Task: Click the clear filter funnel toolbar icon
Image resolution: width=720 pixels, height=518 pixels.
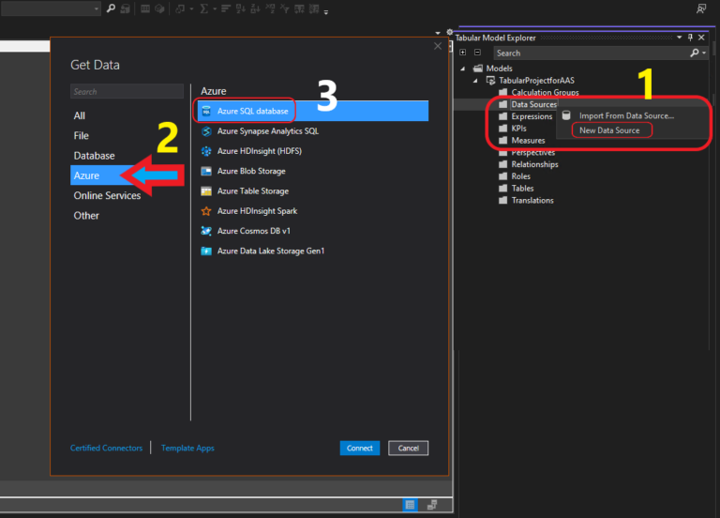Action: coord(285,8)
